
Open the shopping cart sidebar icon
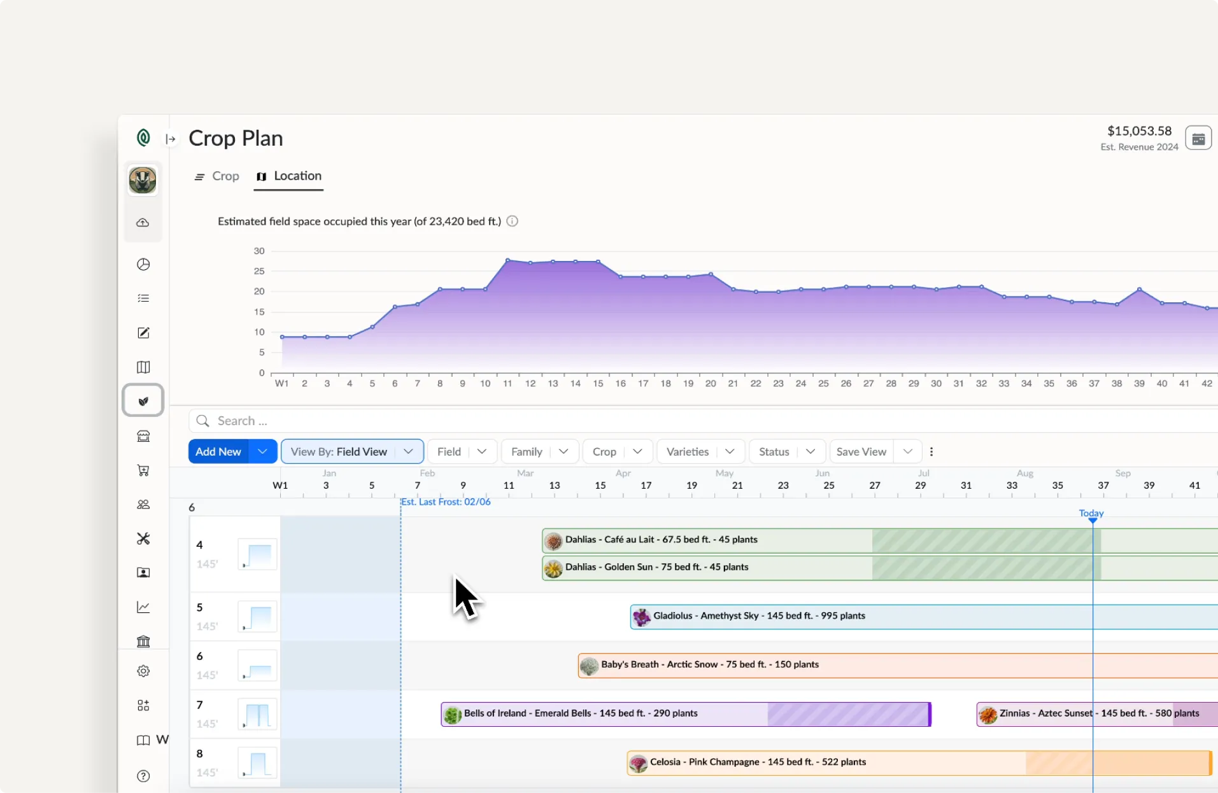click(x=143, y=470)
